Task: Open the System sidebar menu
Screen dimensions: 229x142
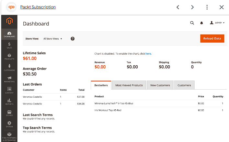Action: [9, 124]
